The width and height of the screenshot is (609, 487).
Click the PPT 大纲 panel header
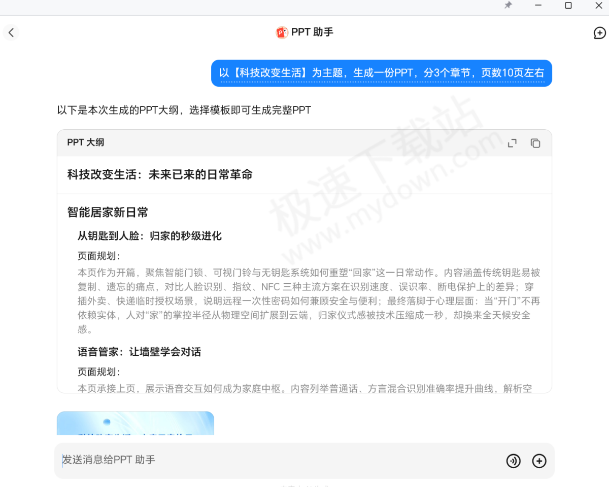85,142
